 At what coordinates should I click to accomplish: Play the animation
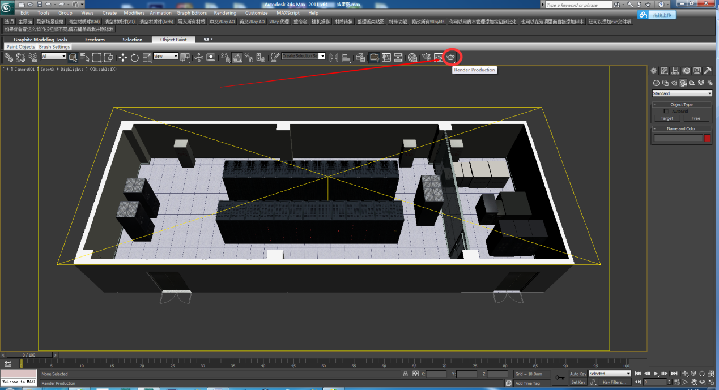click(656, 374)
